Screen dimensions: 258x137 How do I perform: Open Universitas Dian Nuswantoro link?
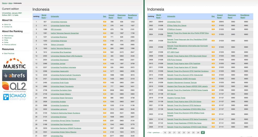[x=62, y=125]
